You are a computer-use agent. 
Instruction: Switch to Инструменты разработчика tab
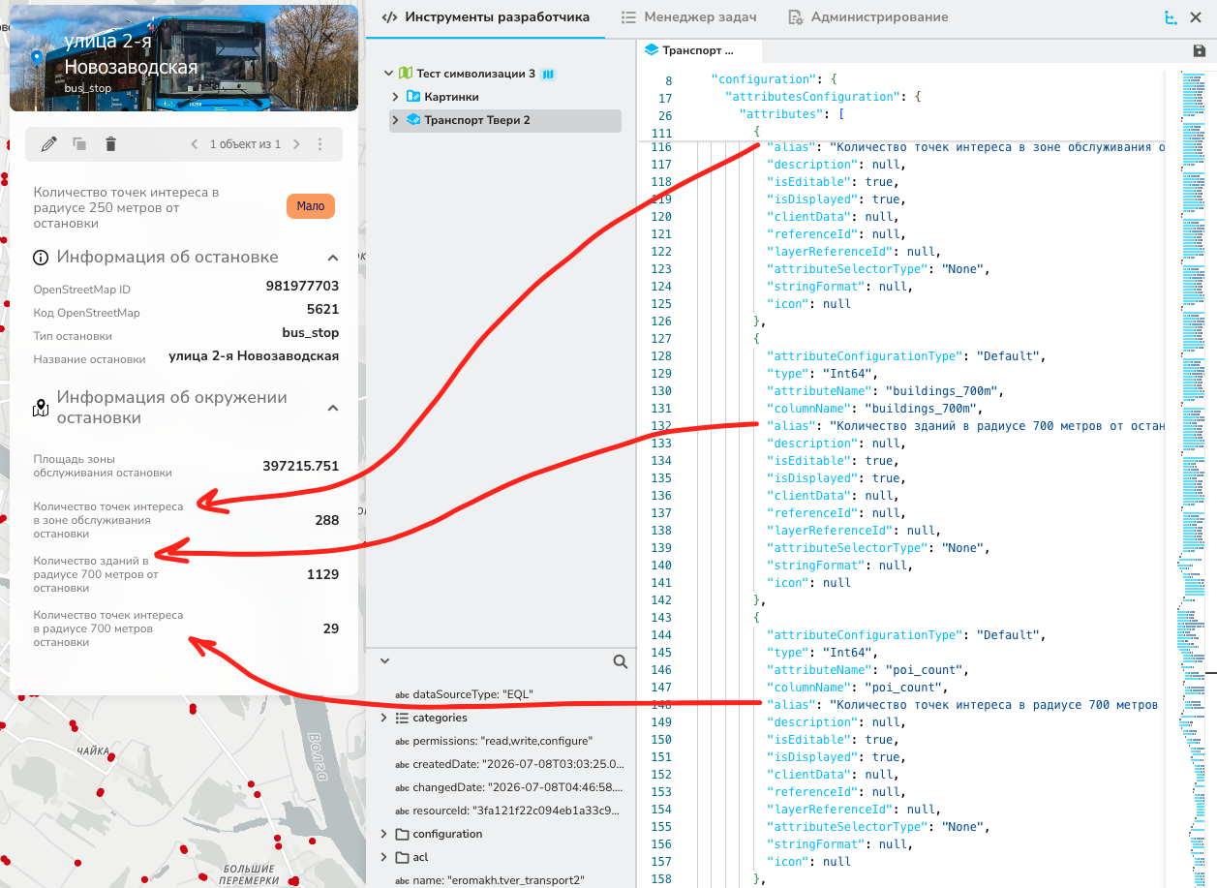tap(485, 17)
